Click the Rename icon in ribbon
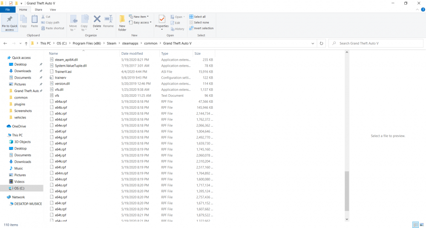 coord(108,21)
